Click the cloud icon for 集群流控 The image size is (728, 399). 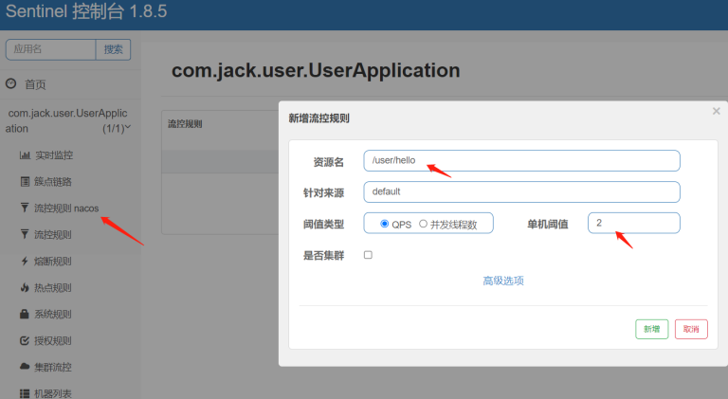pos(25,367)
